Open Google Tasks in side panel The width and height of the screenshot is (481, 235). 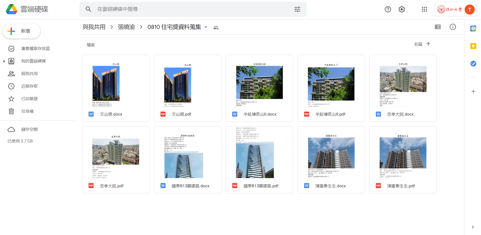point(473,64)
